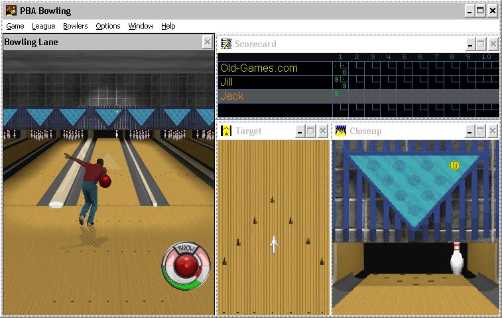This screenshot has height=318, width=502.
Task: Minimize the PBA Bowling window
Action: click(x=470, y=11)
